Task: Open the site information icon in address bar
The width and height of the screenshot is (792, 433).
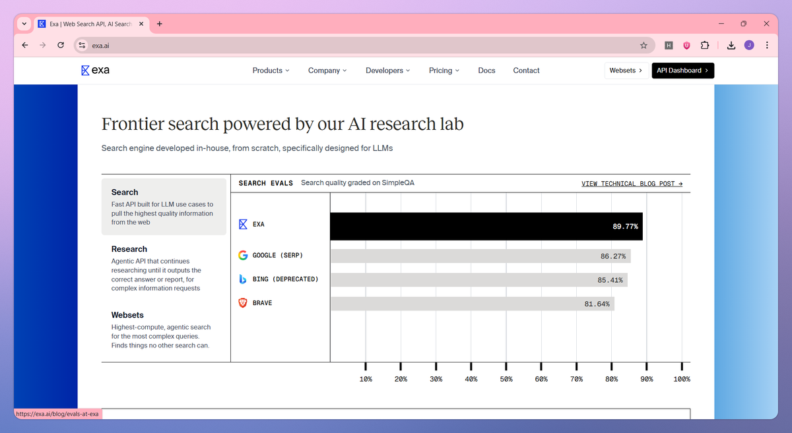Action: [82, 45]
